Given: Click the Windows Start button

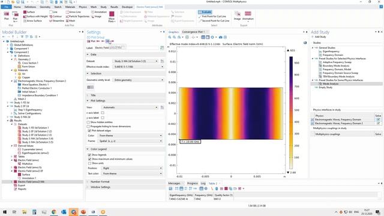Looking at the screenshot, I should tap(5, 212).
